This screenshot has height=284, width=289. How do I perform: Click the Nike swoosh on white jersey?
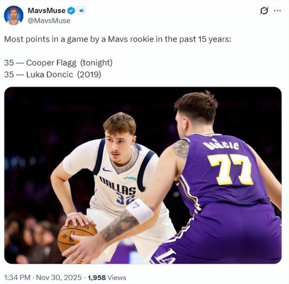click(107, 169)
